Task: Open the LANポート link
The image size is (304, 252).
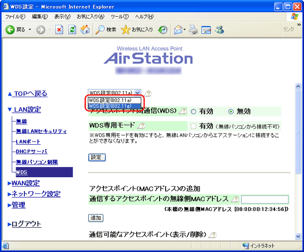Action: 28,142
